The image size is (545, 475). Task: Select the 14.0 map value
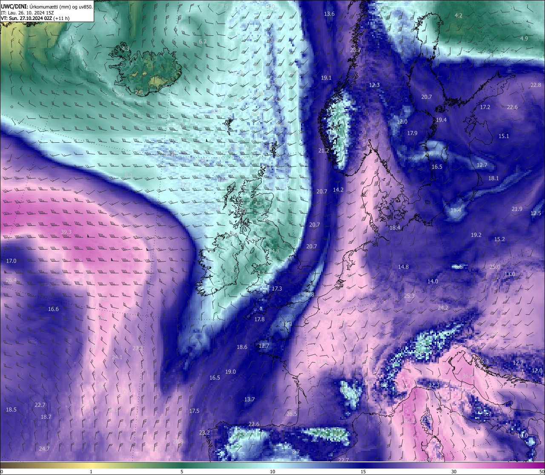pyautogui.click(x=433, y=282)
